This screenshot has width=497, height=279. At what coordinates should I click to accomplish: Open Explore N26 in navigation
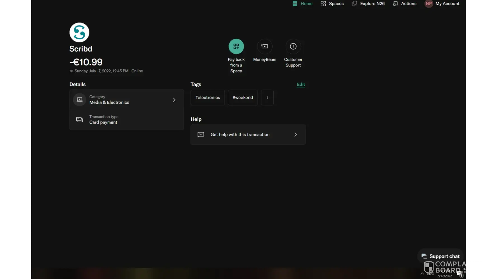click(368, 4)
